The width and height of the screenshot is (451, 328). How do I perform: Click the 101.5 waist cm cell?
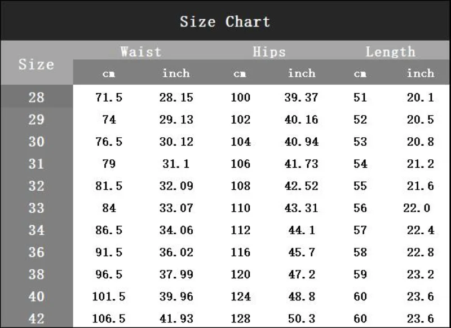[x=109, y=296]
